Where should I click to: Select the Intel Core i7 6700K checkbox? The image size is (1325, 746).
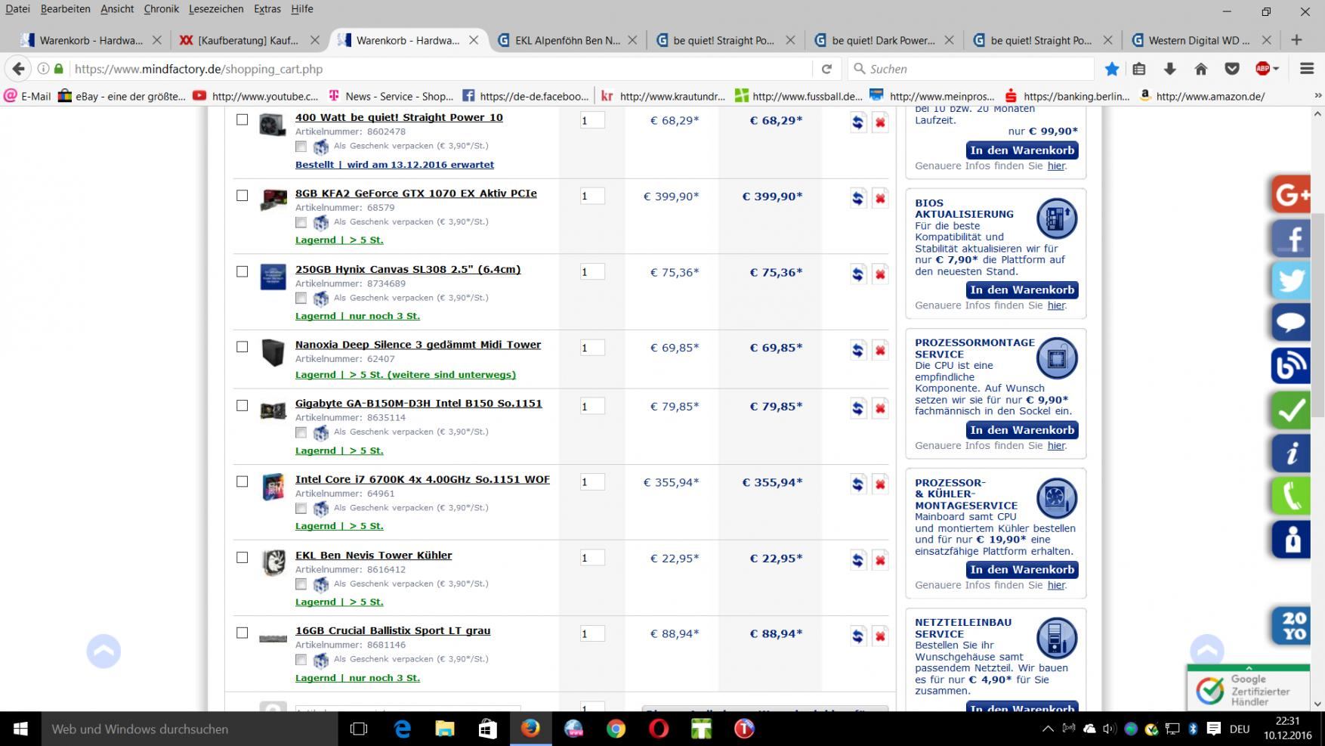[242, 481]
